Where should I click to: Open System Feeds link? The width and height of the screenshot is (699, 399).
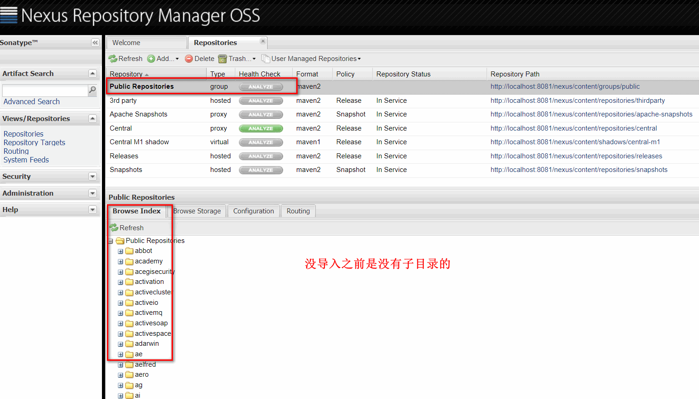point(26,160)
